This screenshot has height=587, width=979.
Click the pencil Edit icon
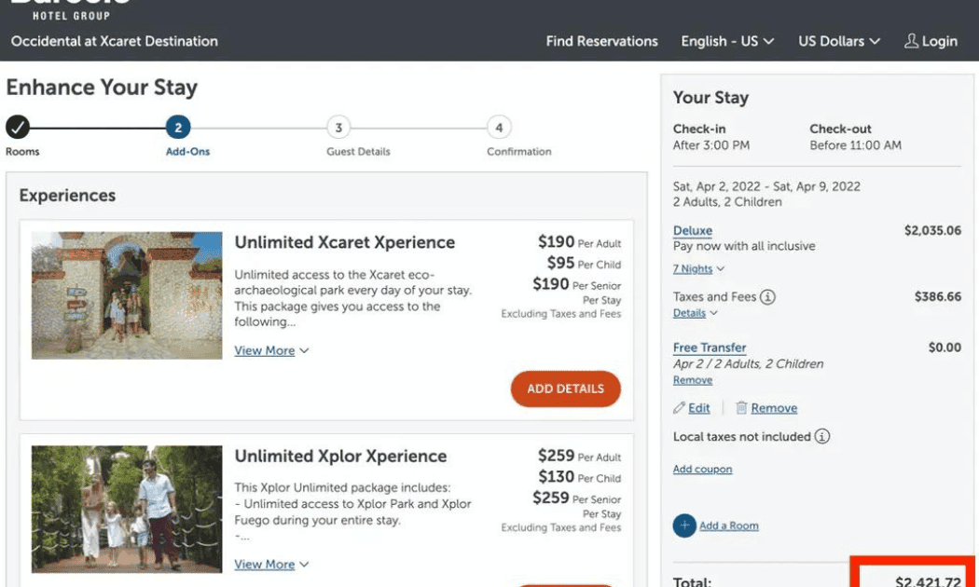tap(680, 407)
